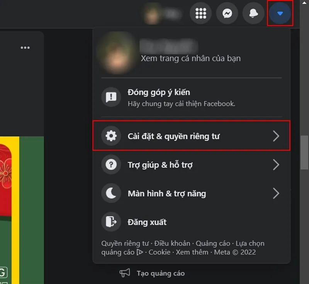Viewport: 309px width, 284px height.
Task: Open the Quyền riêng tư footer link
Action: pyautogui.click(x=124, y=243)
